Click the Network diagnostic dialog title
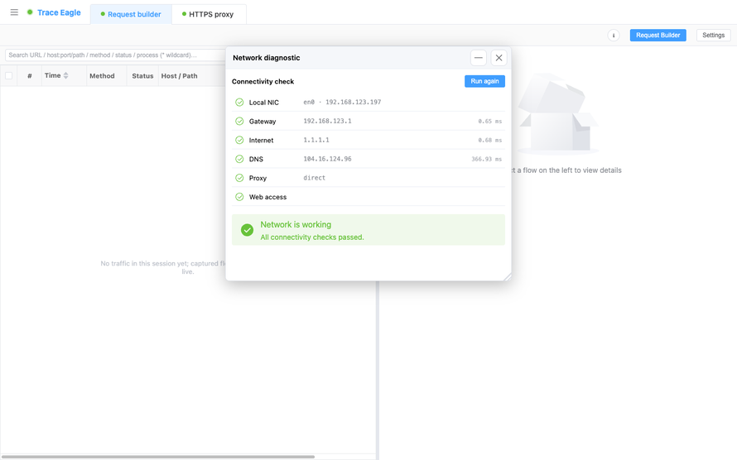 pyautogui.click(x=267, y=58)
